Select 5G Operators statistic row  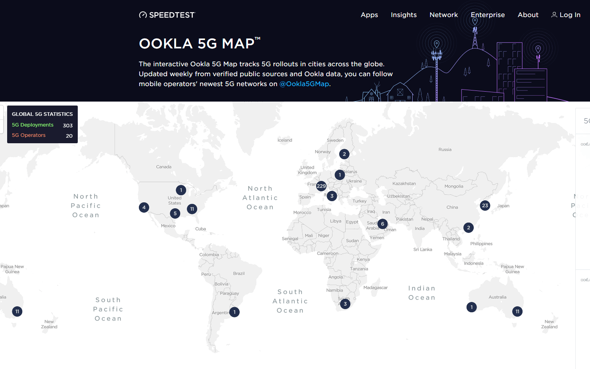pos(42,135)
